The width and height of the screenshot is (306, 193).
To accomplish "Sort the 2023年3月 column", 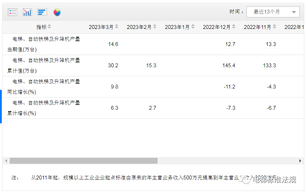I will click(x=116, y=27).
